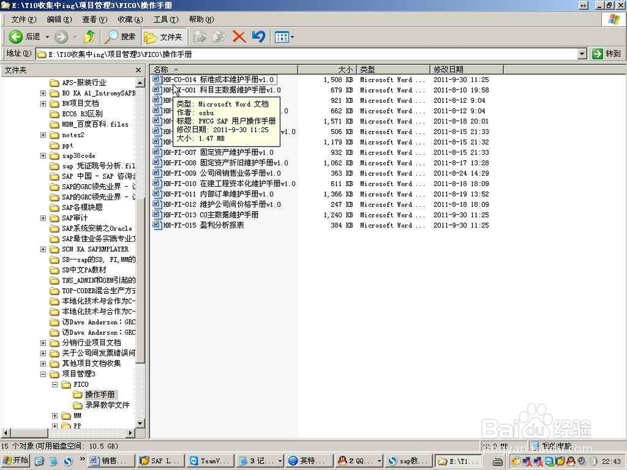Expand the BO KA A1_IntromySAPB folder node

[x=43, y=93]
